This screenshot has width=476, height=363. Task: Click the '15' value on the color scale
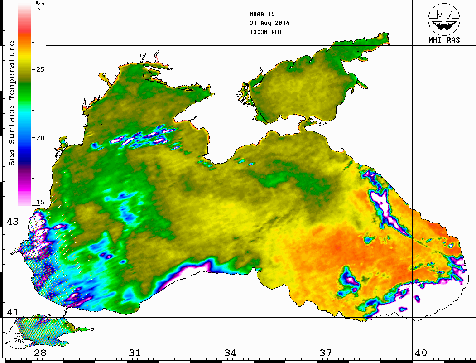40,202
